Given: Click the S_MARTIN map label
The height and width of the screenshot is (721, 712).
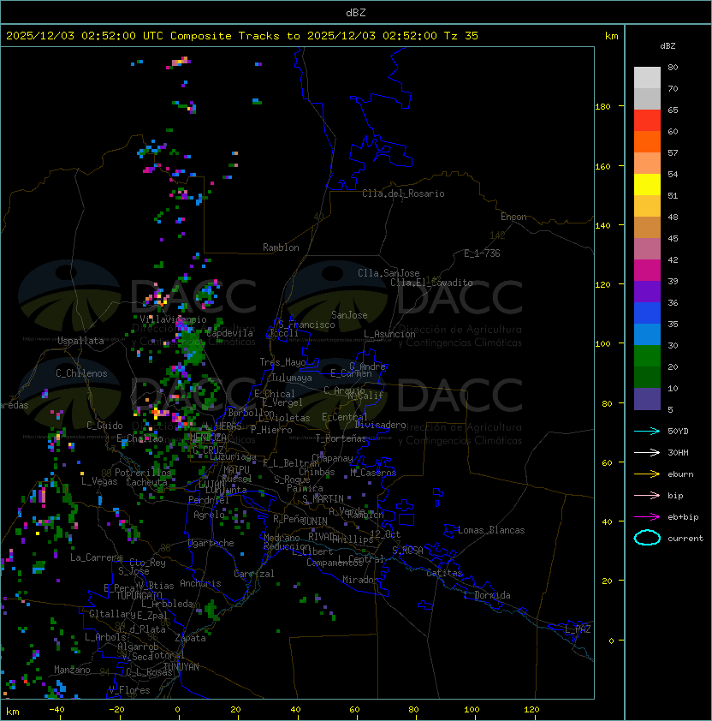Looking at the screenshot, I should point(323,499).
